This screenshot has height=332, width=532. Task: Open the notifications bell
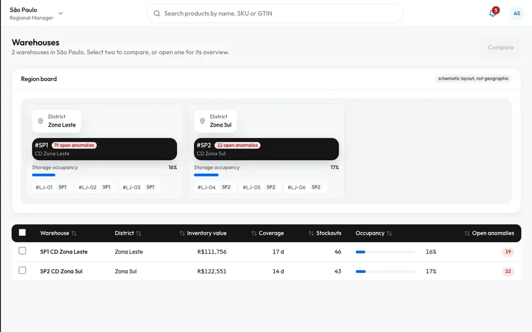[493, 13]
